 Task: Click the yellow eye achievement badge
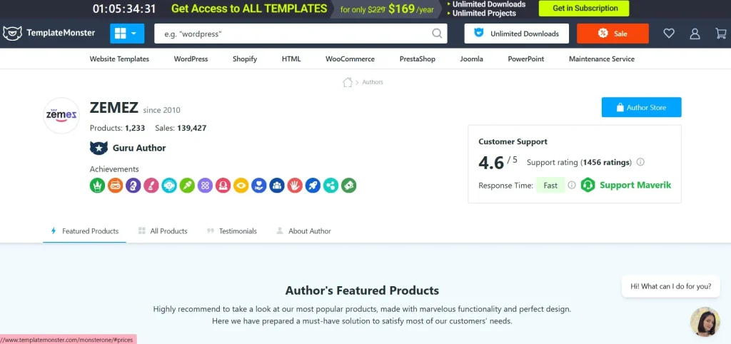coord(241,186)
